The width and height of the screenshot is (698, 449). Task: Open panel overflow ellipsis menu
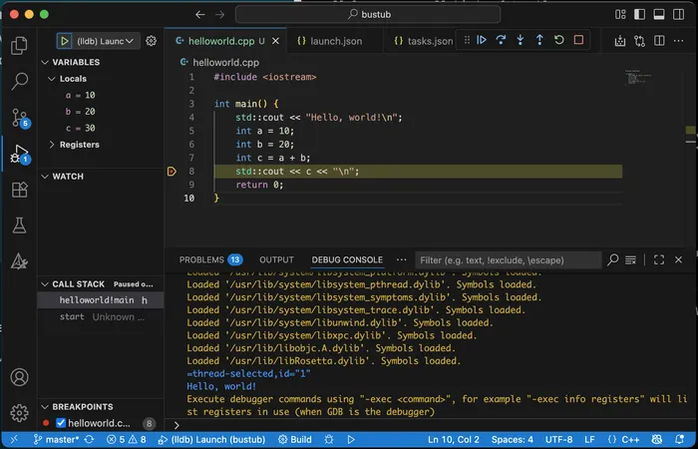[401, 259]
